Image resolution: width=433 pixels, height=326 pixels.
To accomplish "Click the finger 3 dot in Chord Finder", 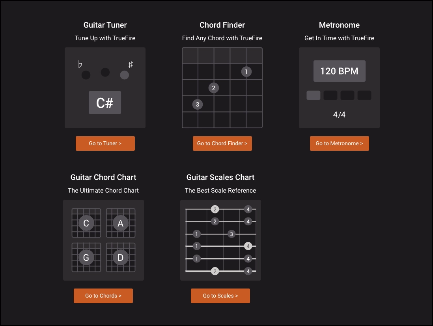I will [x=198, y=105].
